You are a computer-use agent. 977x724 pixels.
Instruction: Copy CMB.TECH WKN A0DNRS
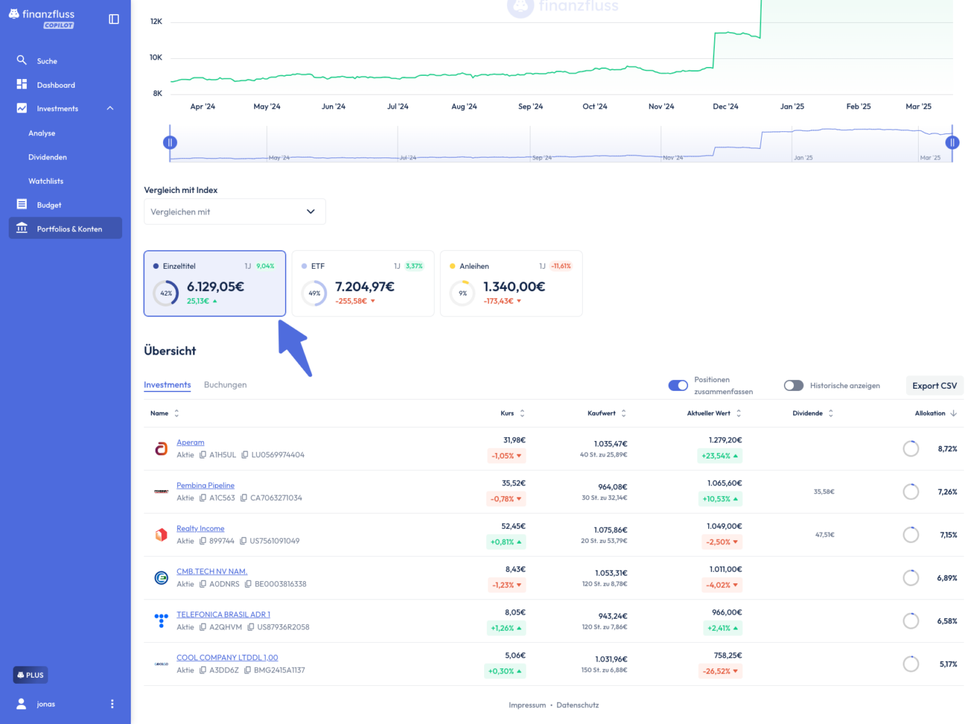click(x=203, y=584)
